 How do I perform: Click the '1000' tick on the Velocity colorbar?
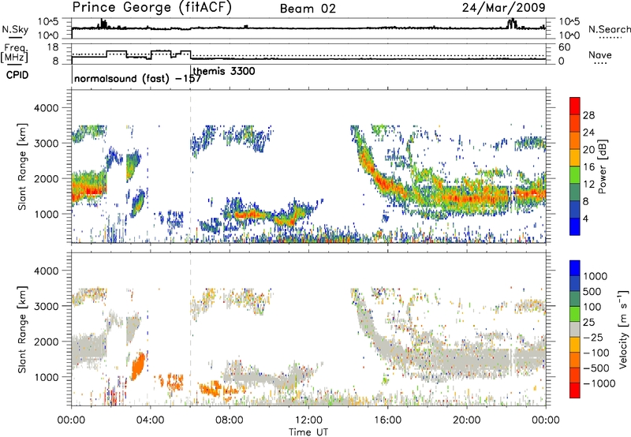tap(595, 276)
